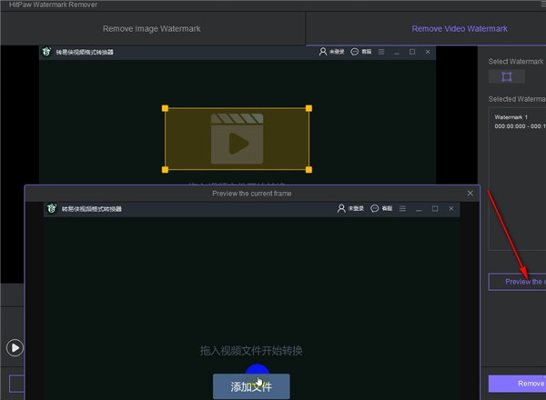Viewport: 546px width, 400px height.
Task: Click the top-left watermark selection handle
Action: (x=166, y=108)
